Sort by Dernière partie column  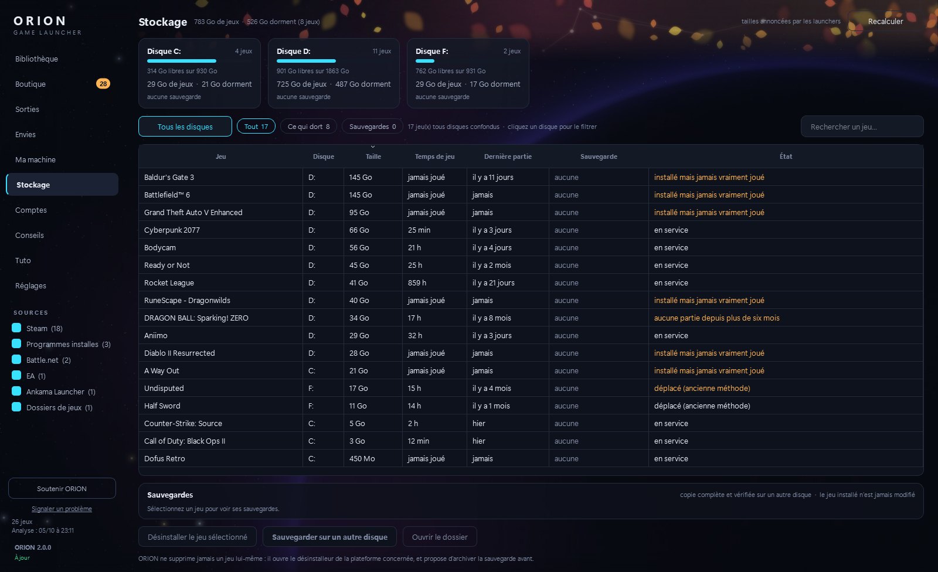(x=508, y=156)
